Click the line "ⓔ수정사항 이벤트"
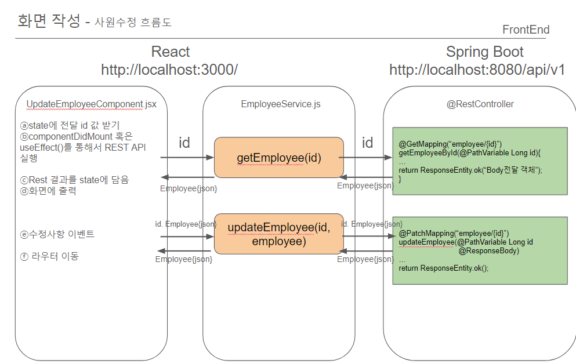This screenshot has height=364, width=576. click(x=57, y=234)
